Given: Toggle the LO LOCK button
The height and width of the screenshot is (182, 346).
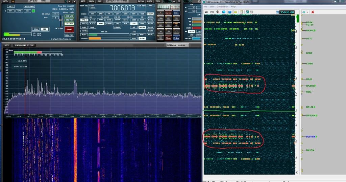Looking at the screenshot, I should [x=69, y=24].
